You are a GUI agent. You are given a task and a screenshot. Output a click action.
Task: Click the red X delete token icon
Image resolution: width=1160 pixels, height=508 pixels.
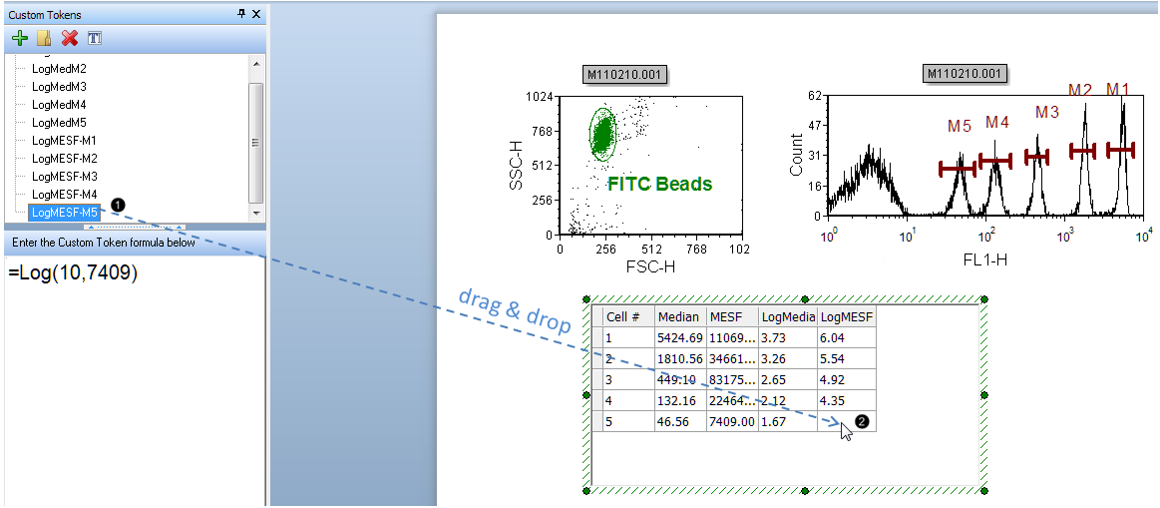[x=69, y=39]
